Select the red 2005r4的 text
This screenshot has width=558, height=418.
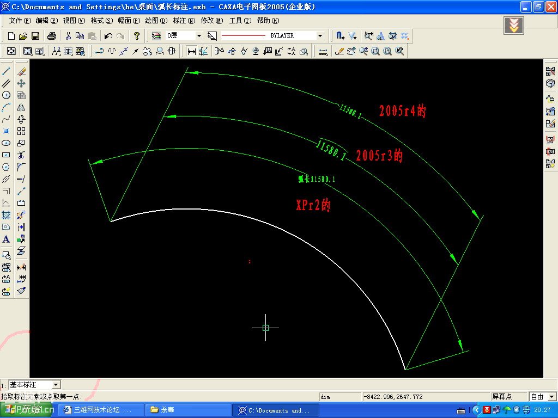pos(402,111)
